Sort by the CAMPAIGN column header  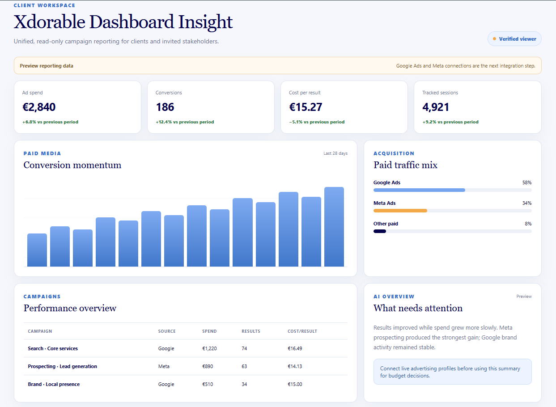pyautogui.click(x=40, y=331)
